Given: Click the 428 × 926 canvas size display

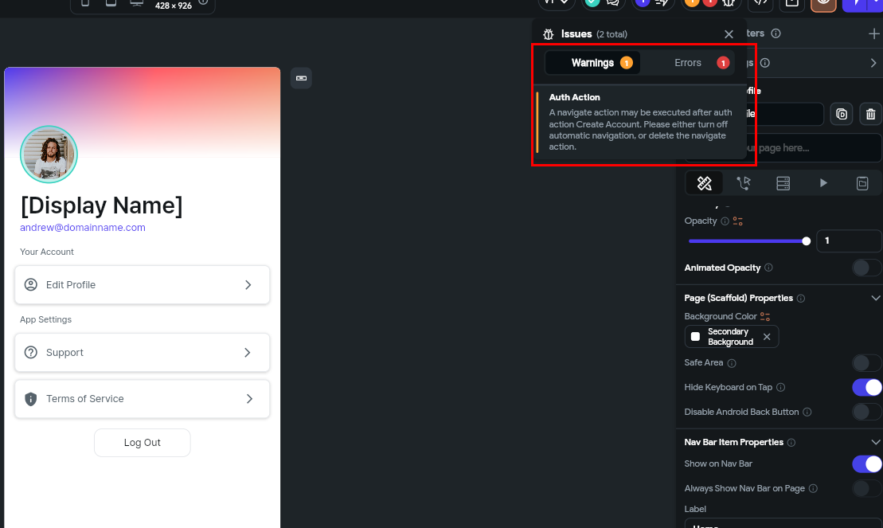Looking at the screenshot, I should (174, 6).
